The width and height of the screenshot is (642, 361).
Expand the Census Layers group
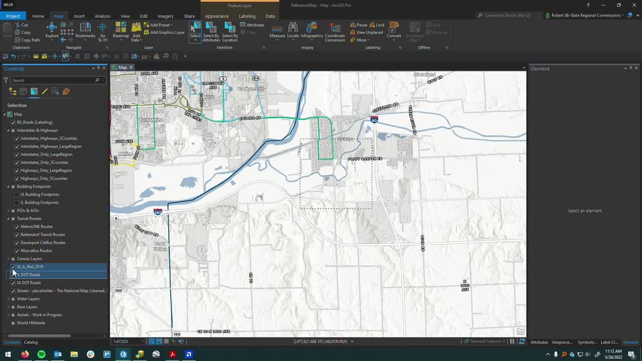pyautogui.click(x=8, y=259)
